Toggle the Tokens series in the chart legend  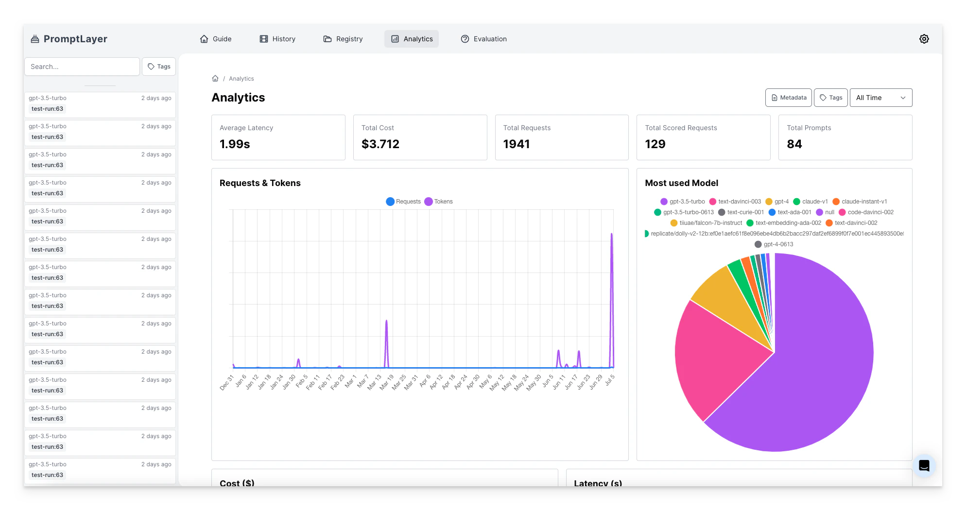point(438,202)
